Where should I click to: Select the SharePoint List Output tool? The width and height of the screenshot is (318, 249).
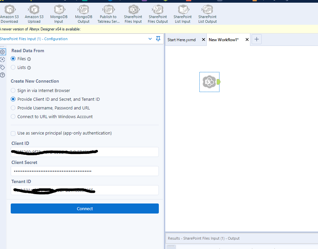coord(207,14)
